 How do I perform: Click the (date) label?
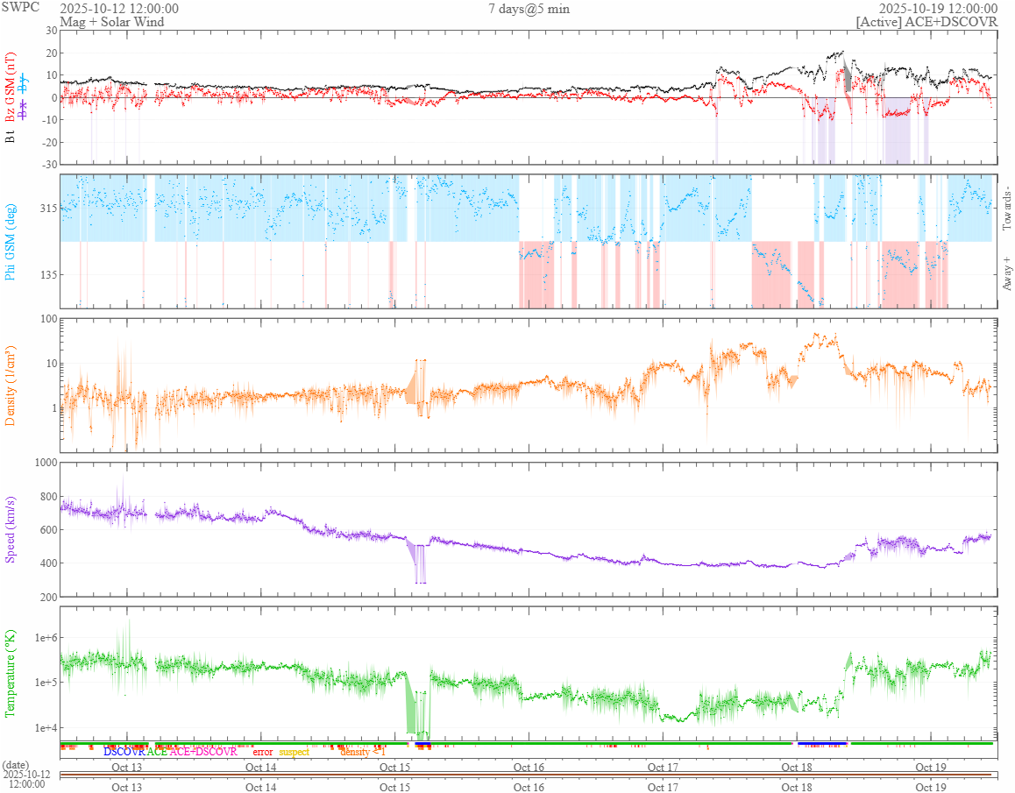[16, 765]
